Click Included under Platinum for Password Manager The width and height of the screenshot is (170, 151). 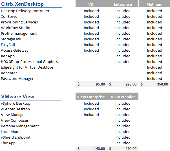(154, 78)
